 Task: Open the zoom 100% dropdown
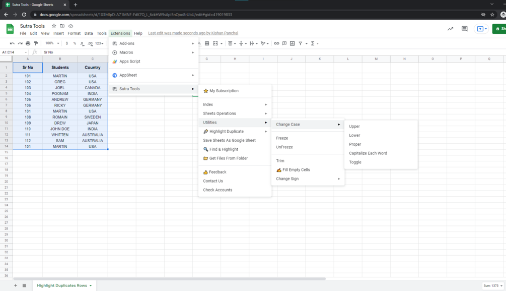tap(52, 43)
